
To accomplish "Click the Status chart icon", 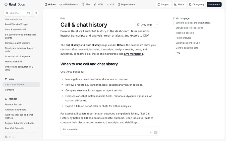I will 175,5.
